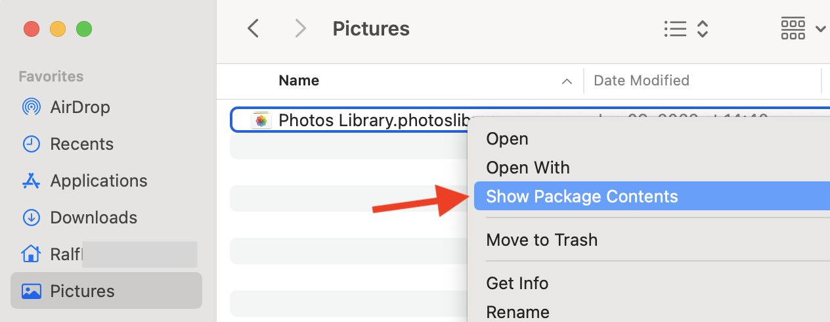Sort by the Date Modified column header

coord(641,81)
